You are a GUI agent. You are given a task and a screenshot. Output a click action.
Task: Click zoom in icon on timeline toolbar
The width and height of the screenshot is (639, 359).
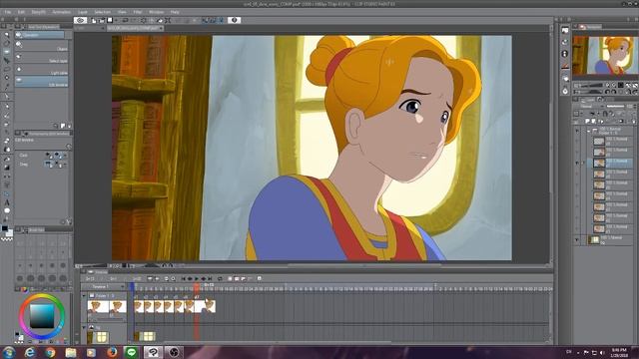click(x=173, y=279)
